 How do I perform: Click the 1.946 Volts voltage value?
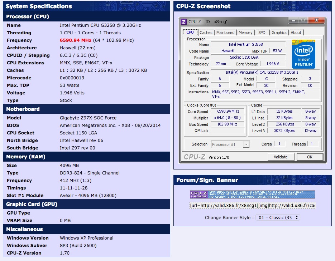pyautogui.click(x=72, y=93)
